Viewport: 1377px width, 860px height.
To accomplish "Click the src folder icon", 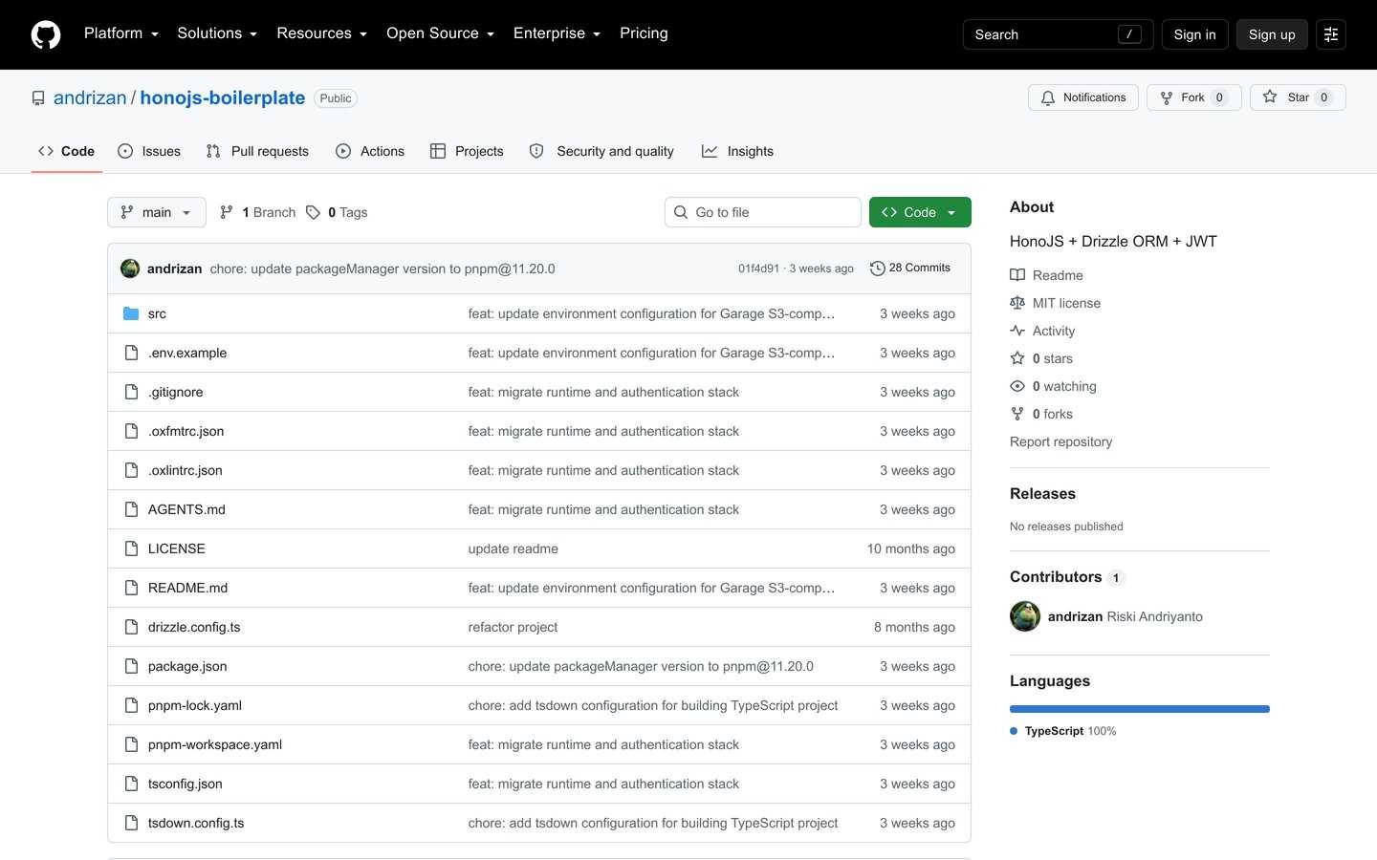I will tap(131, 313).
